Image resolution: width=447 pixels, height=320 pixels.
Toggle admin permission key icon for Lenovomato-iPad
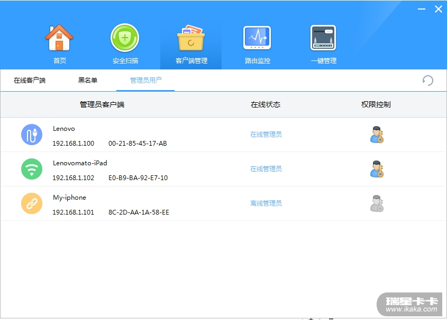tap(377, 169)
